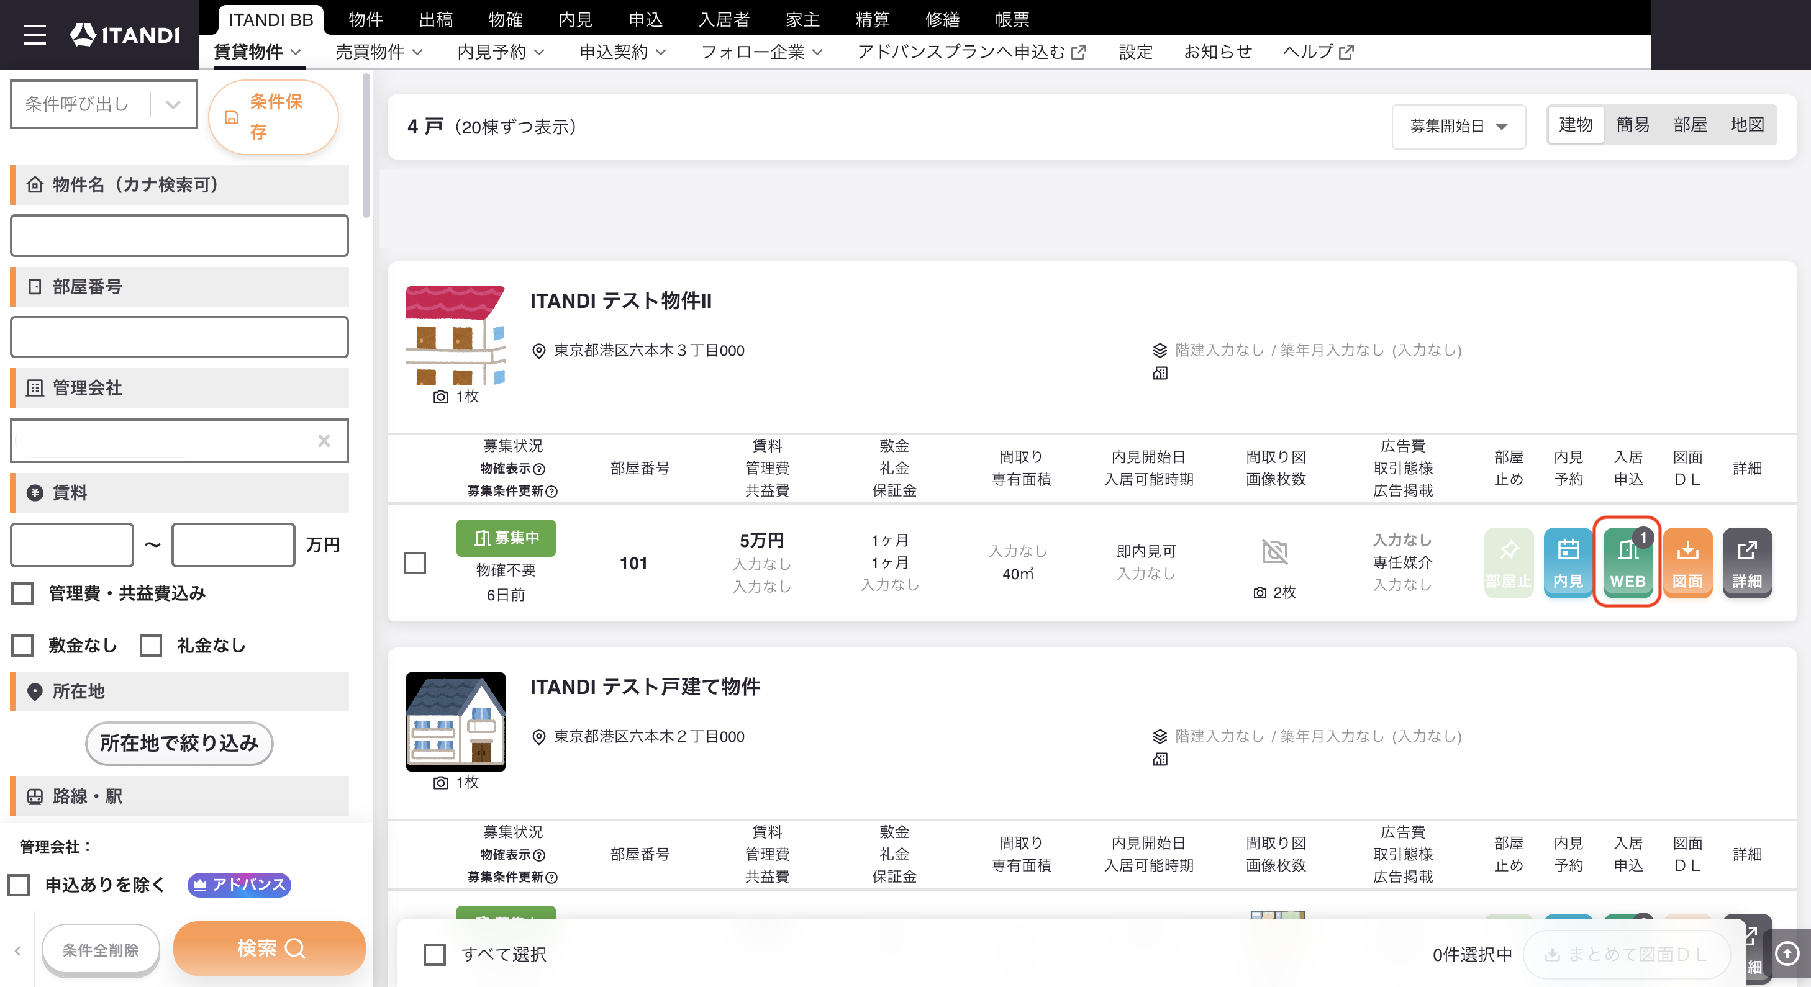This screenshot has height=987, width=1811.
Task: Clear the 管理会社 field with the X icon
Action: [324, 441]
